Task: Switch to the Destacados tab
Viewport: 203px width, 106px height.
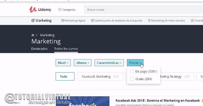Action: (39, 49)
